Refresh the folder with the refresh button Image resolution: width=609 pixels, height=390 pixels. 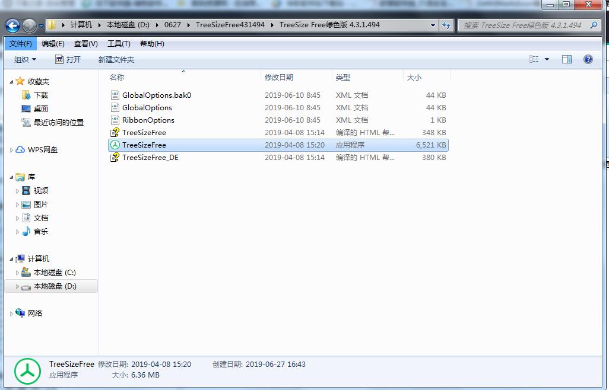pyautogui.click(x=446, y=25)
